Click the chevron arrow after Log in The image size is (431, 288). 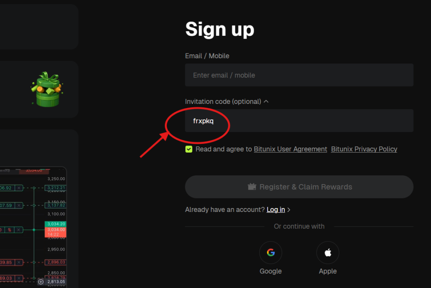coord(288,209)
